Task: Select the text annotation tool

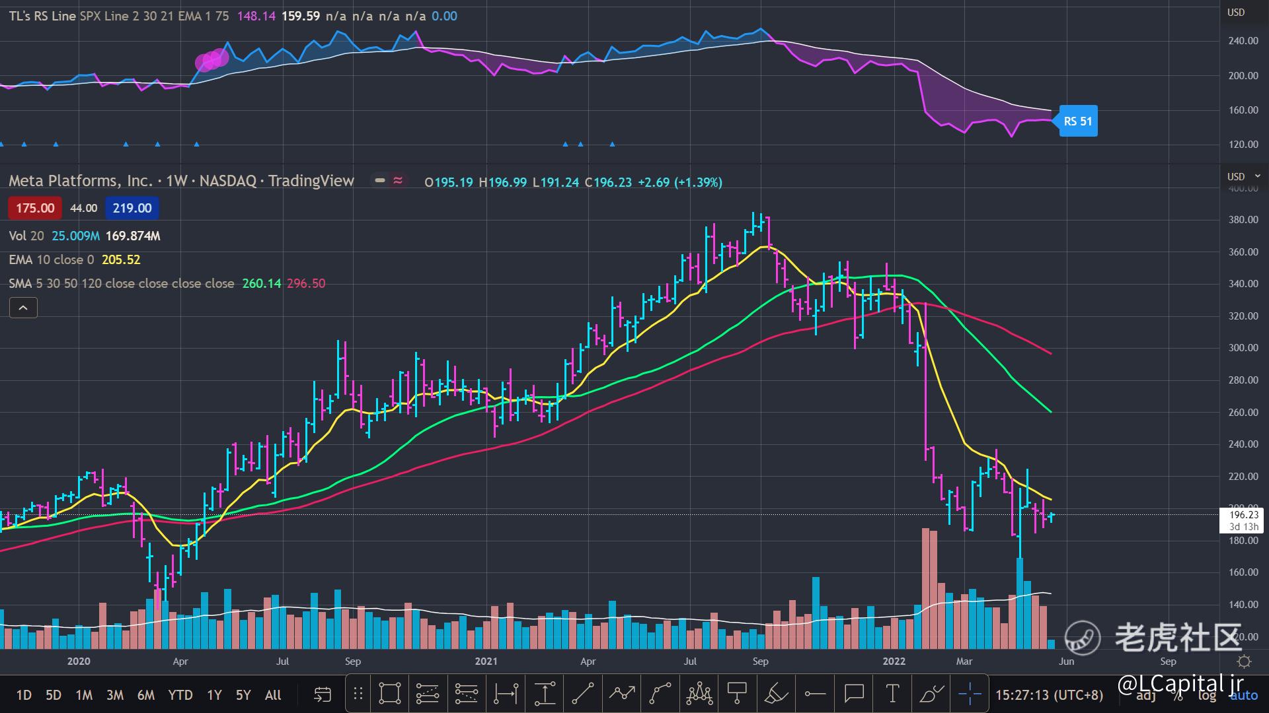Action: coord(892,694)
